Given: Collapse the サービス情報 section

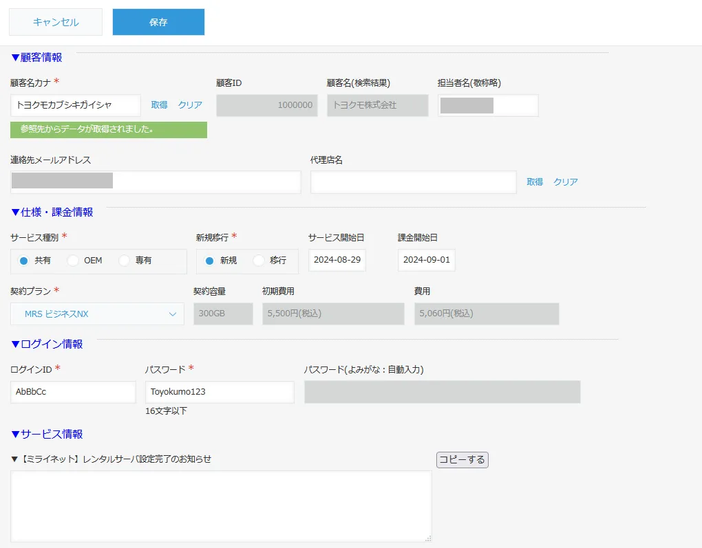Looking at the screenshot, I should 47,434.
